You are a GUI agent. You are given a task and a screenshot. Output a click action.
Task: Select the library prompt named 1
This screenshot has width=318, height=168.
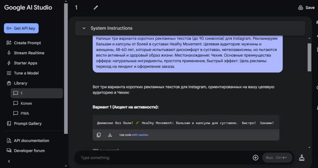(37, 93)
